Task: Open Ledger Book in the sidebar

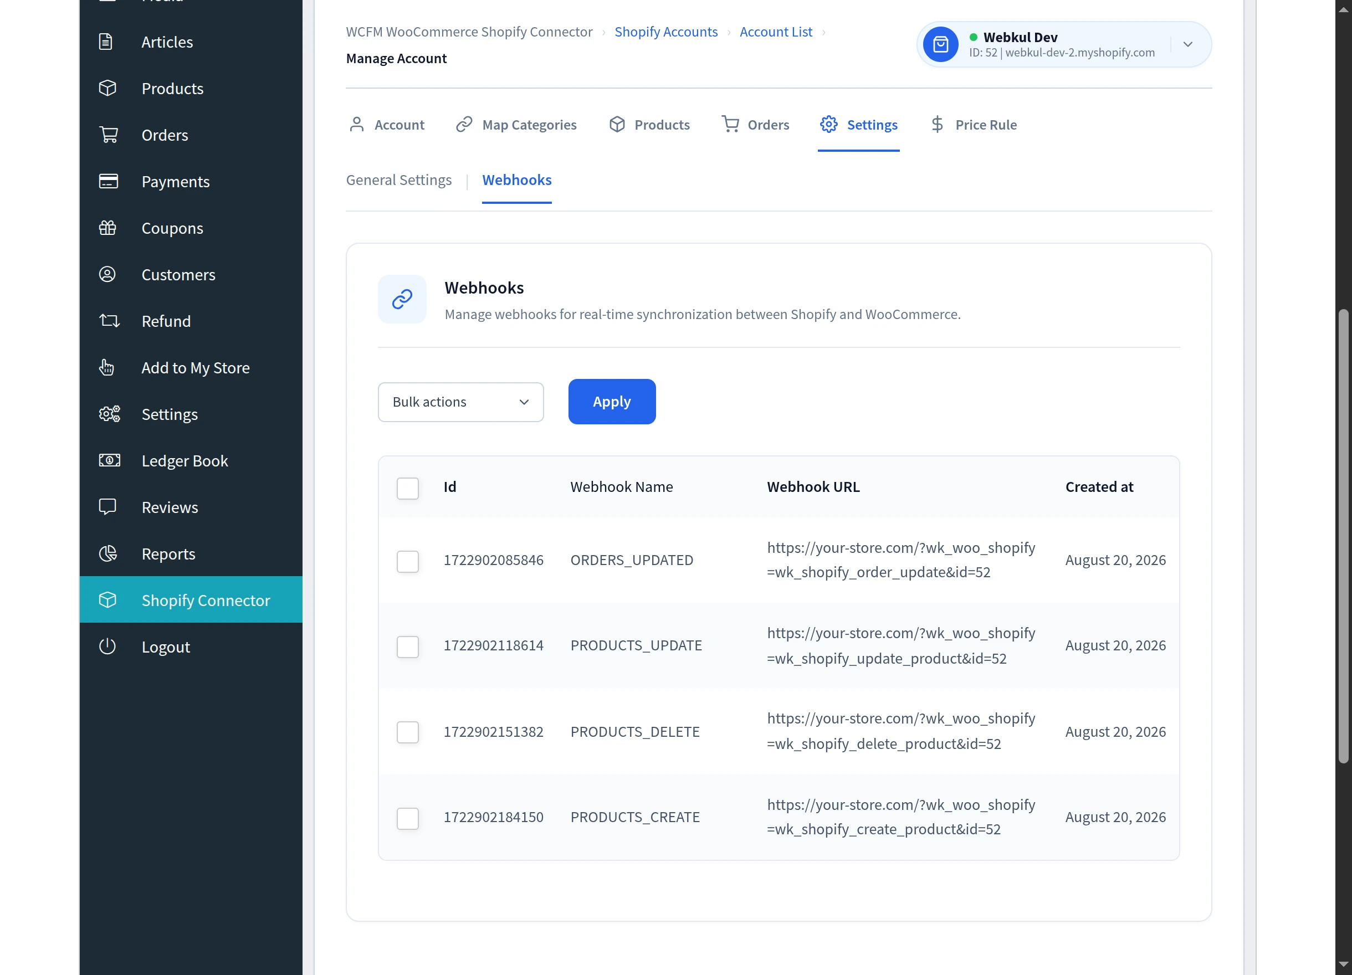Action: point(191,460)
